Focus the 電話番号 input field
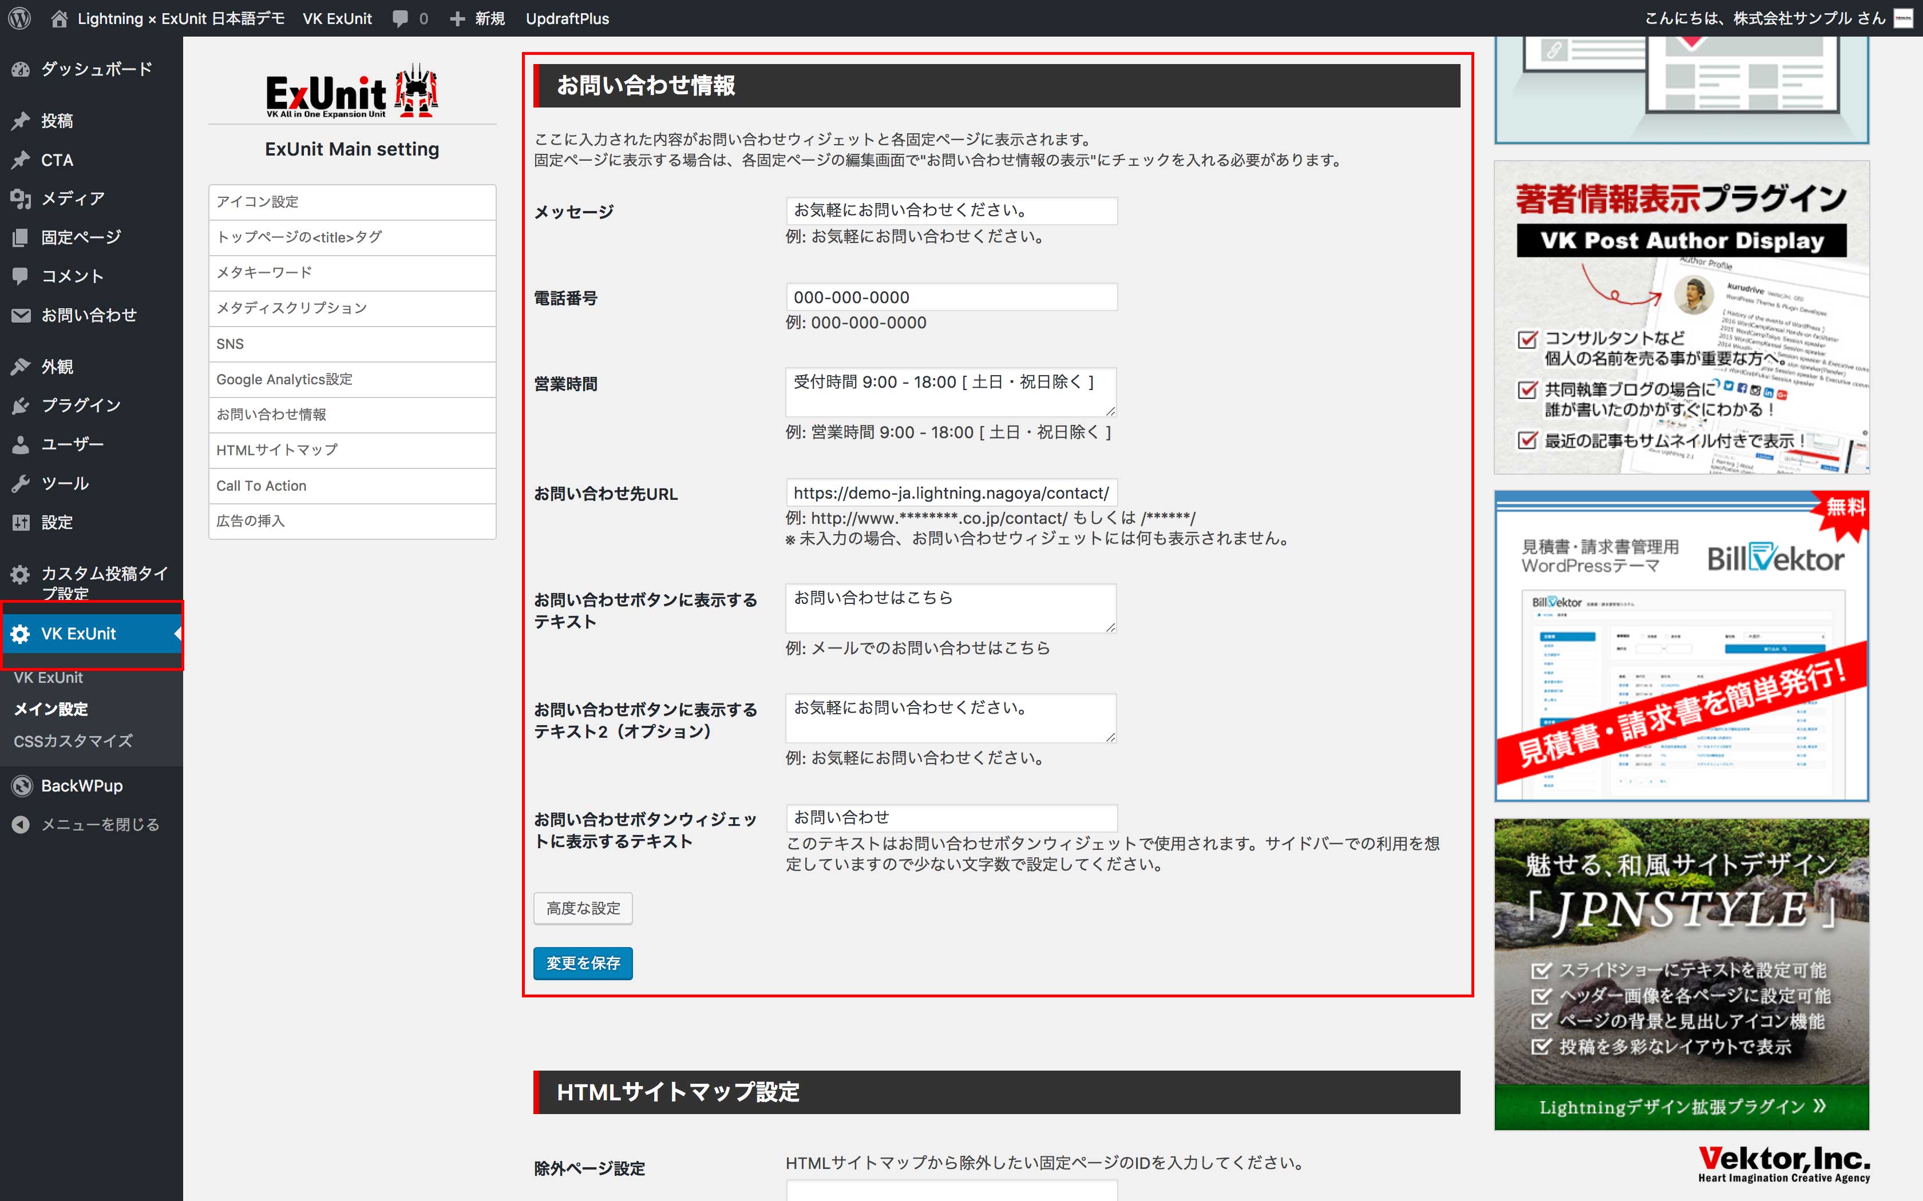Screen dimensions: 1923x1201 click(x=951, y=297)
